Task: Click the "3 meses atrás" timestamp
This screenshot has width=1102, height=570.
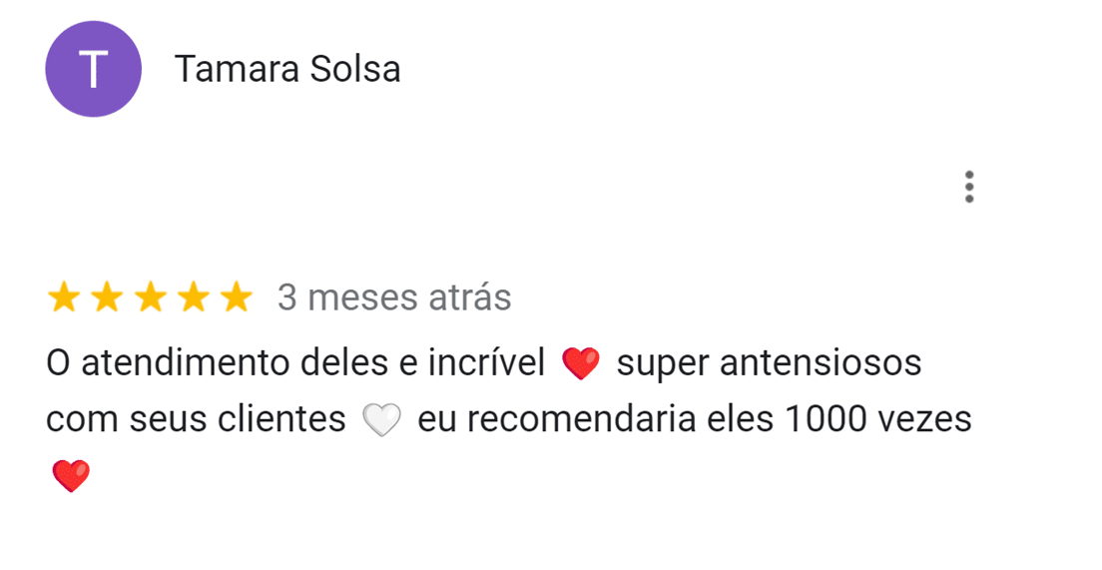Action: click(x=394, y=297)
